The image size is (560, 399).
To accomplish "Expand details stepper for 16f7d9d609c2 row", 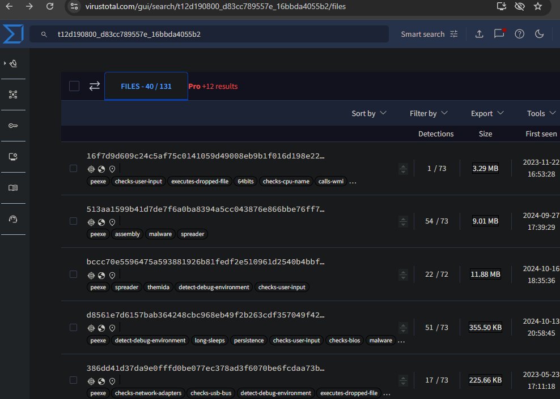I will click(403, 169).
